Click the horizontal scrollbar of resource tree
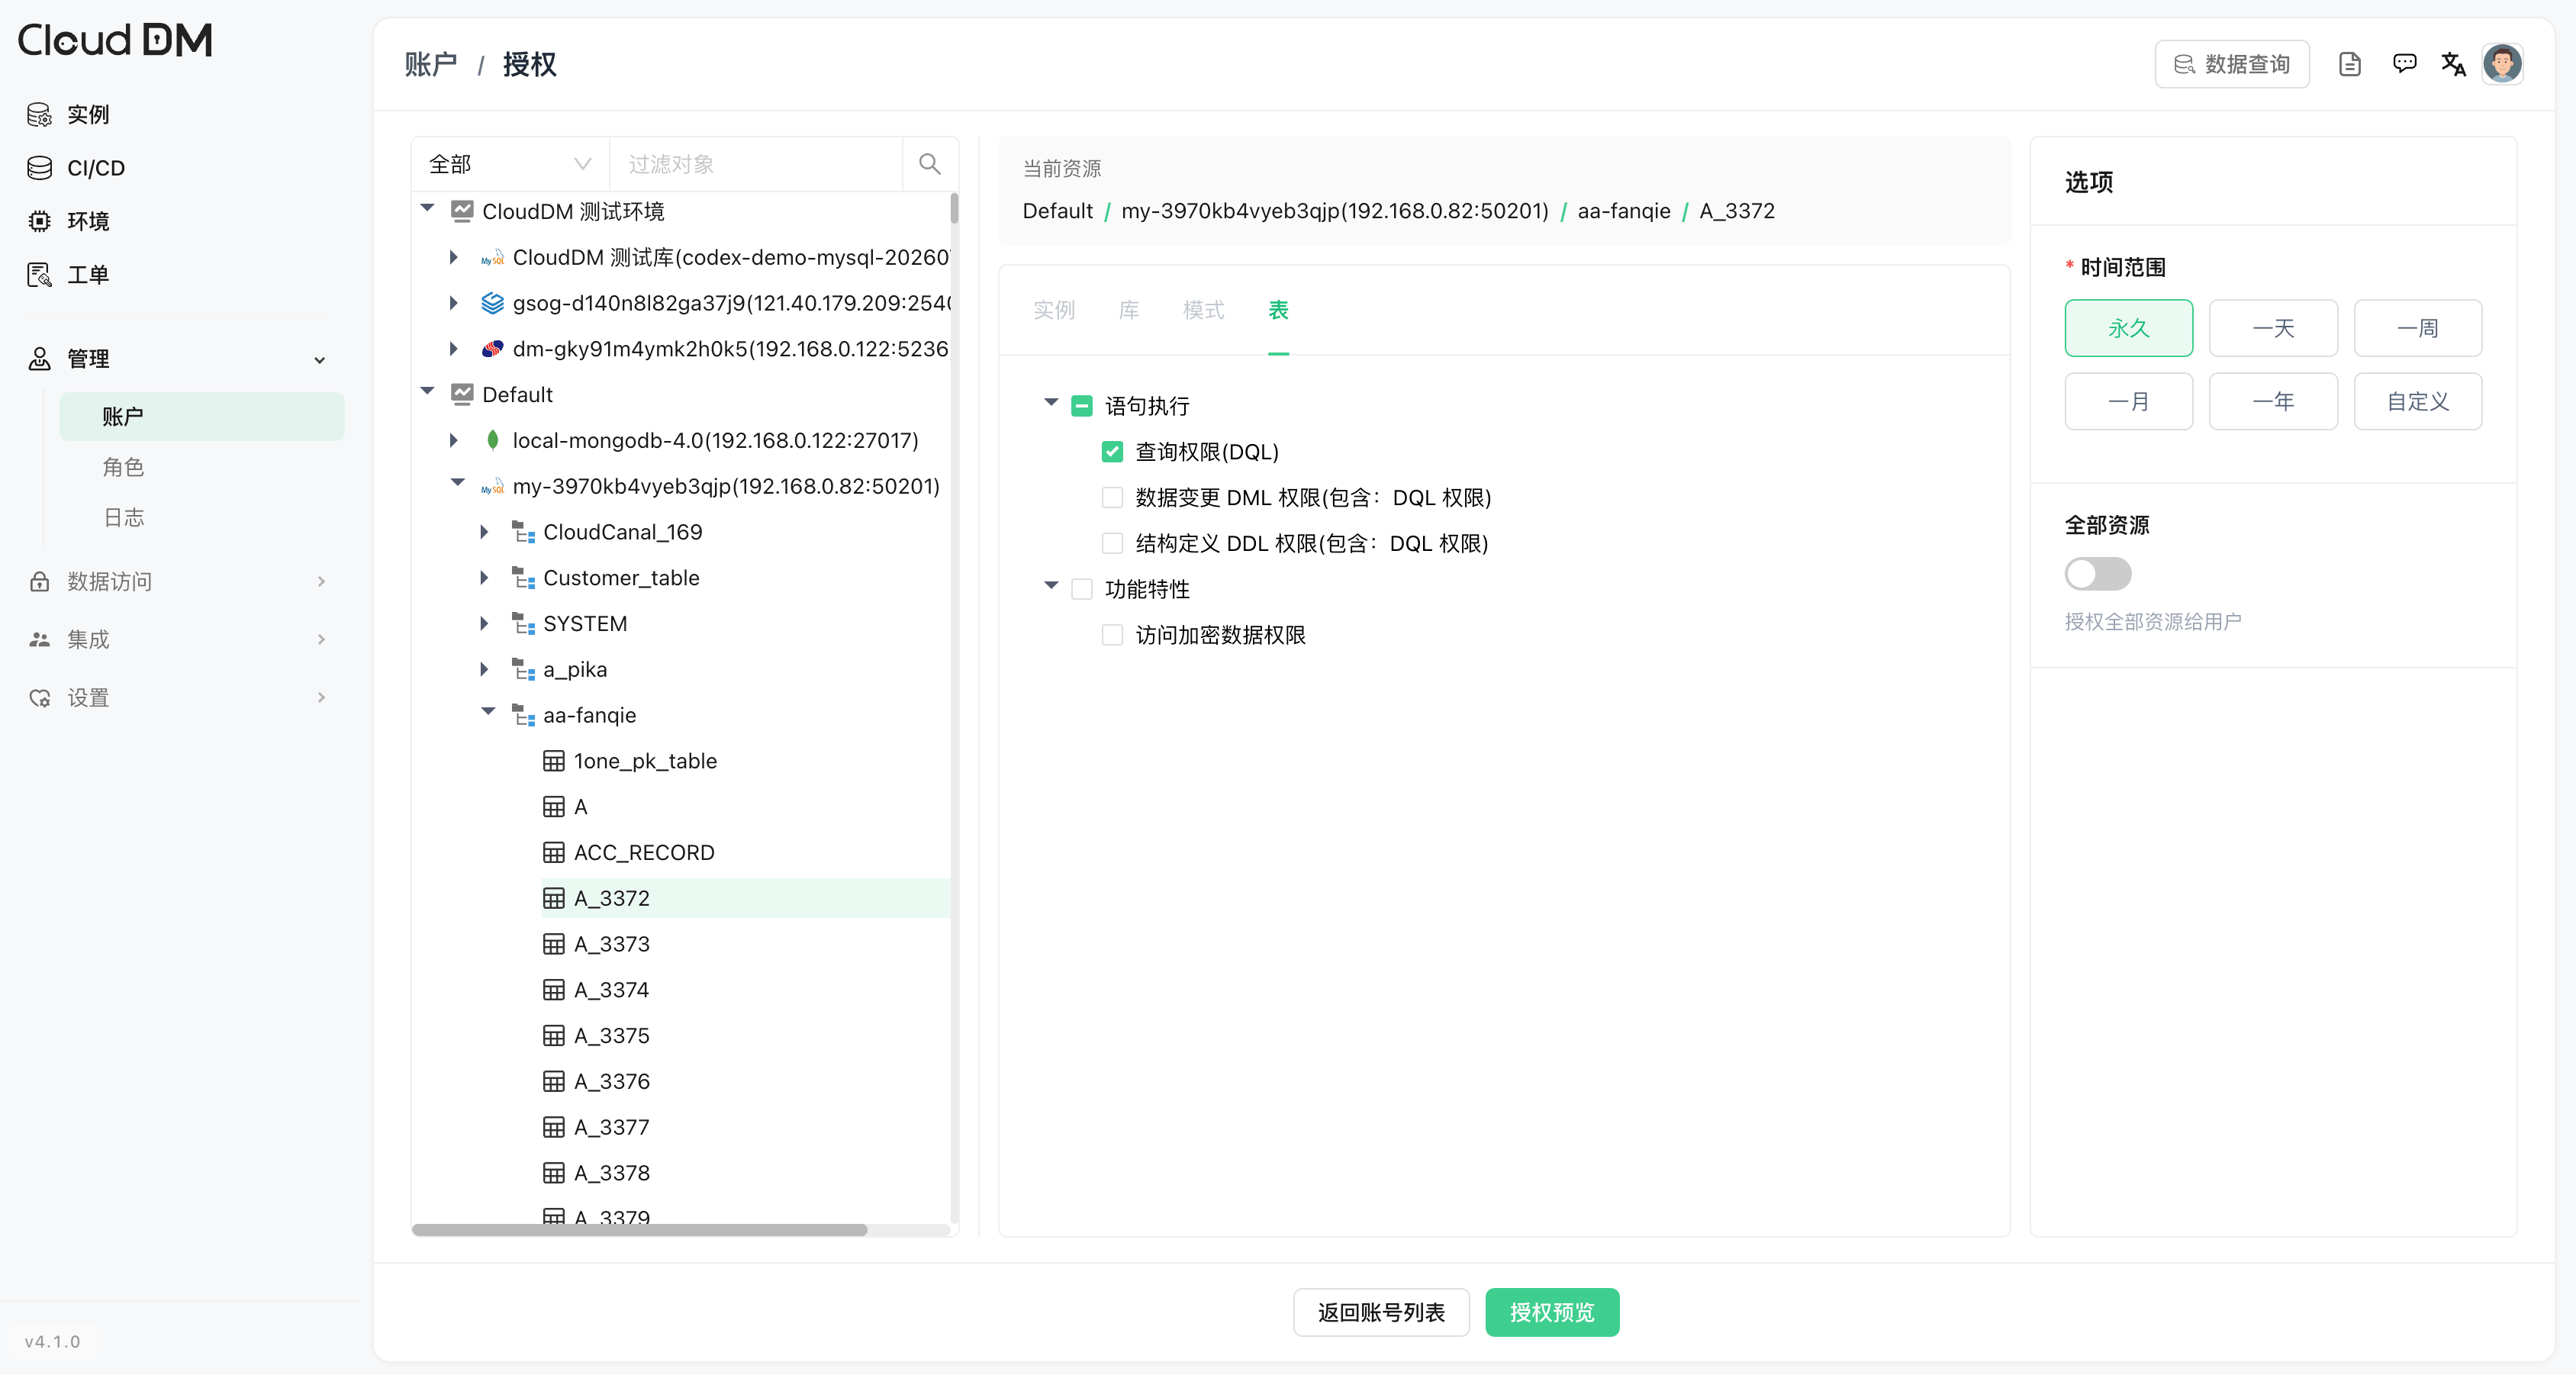This screenshot has height=1375, width=2576. (x=639, y=1229)
